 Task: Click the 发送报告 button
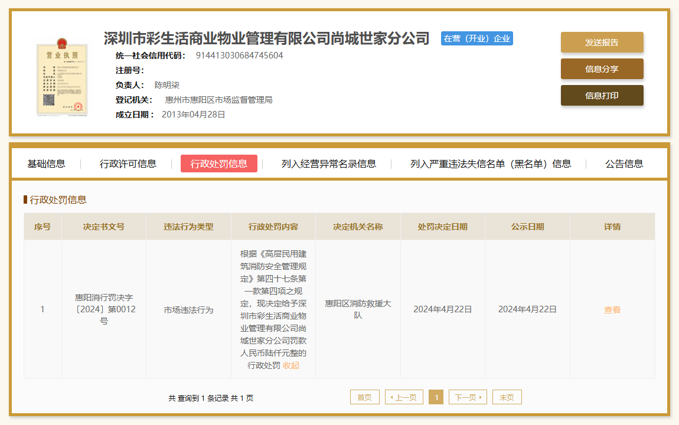tap(602, 42)
